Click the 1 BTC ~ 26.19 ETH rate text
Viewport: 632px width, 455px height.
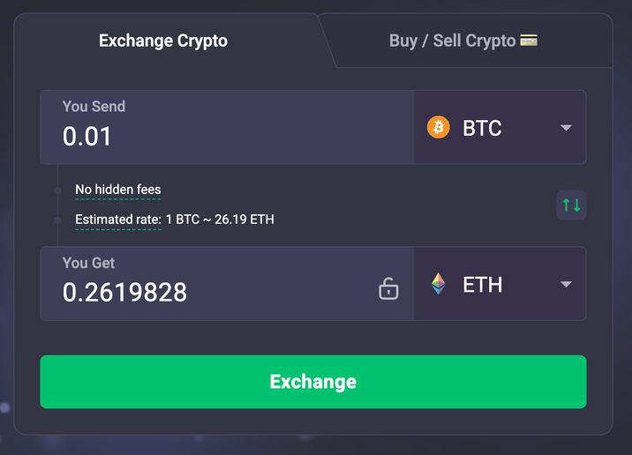pos(220,219)
